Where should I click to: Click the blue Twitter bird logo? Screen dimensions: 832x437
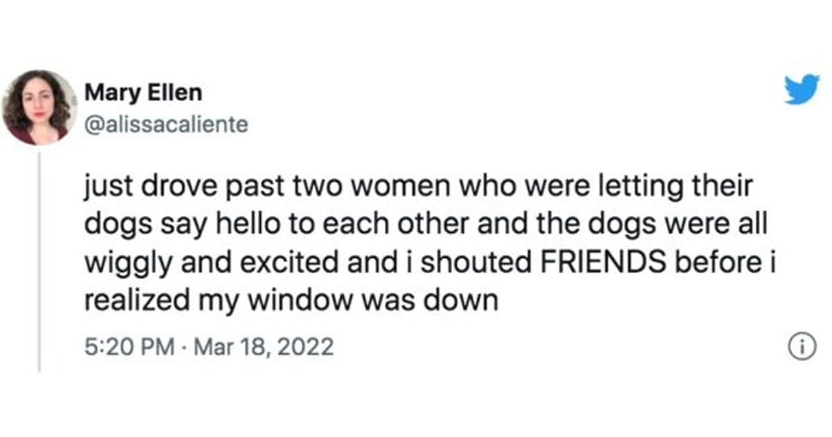click(x=801, y=89)
